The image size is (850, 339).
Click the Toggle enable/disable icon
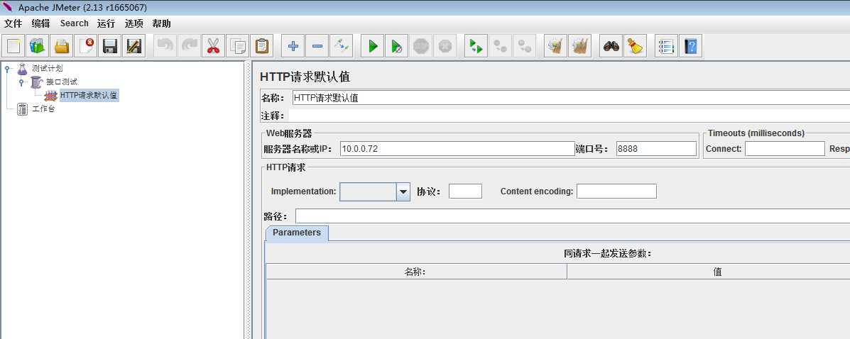tap(341, 46)
